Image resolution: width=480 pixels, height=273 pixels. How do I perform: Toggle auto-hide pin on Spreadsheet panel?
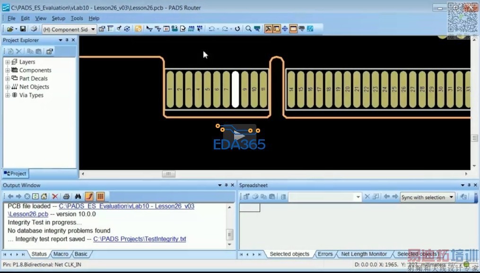point(469,185)
